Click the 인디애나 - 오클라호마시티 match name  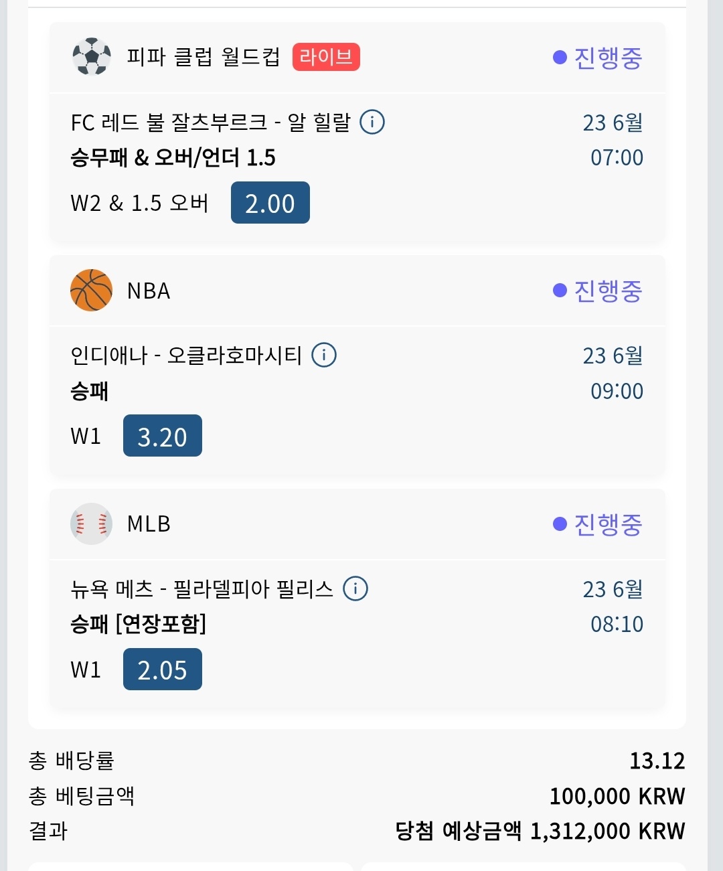186,355
